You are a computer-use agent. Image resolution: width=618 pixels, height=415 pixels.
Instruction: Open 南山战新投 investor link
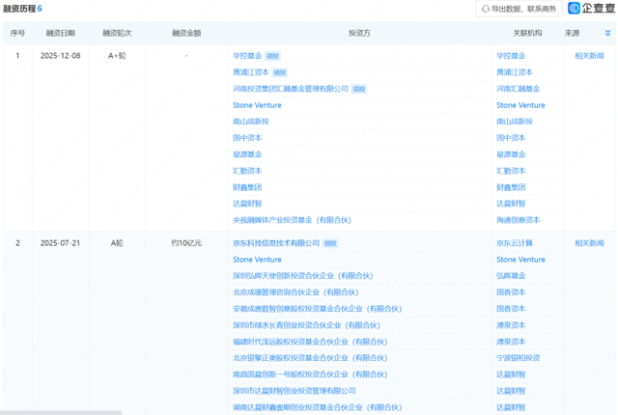click(251, 122)
